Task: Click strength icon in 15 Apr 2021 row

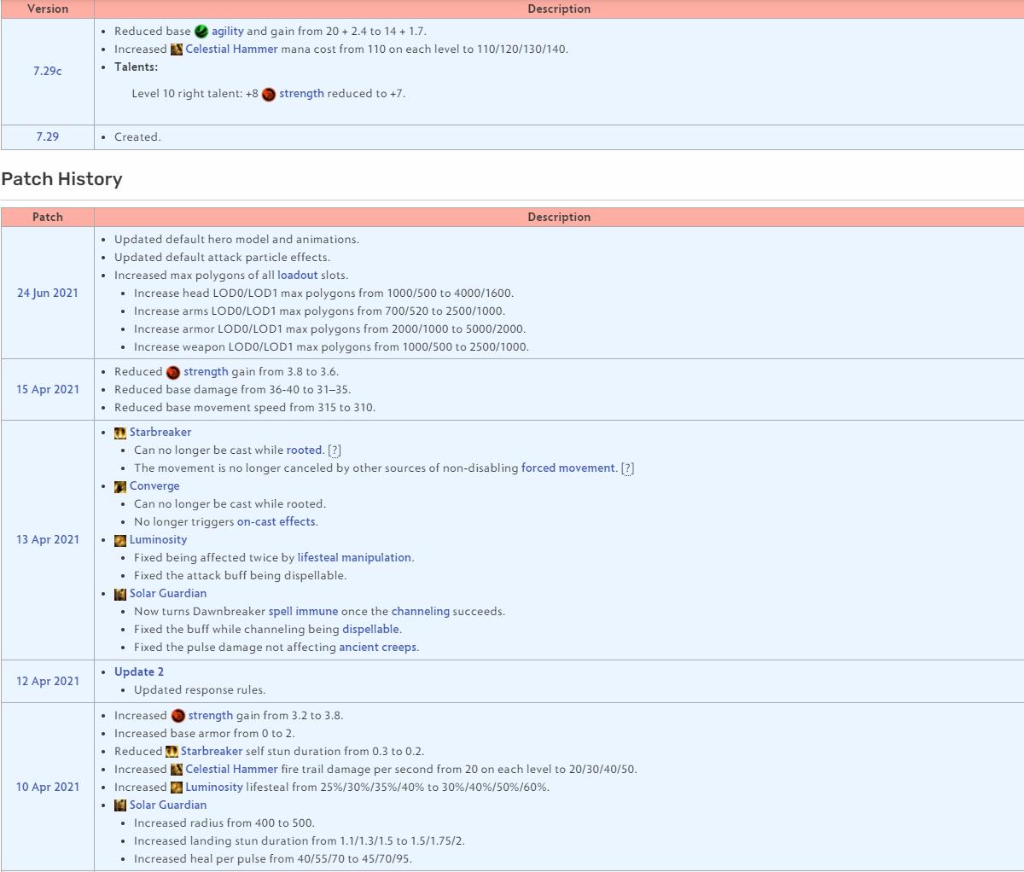Action: [173, 372]
